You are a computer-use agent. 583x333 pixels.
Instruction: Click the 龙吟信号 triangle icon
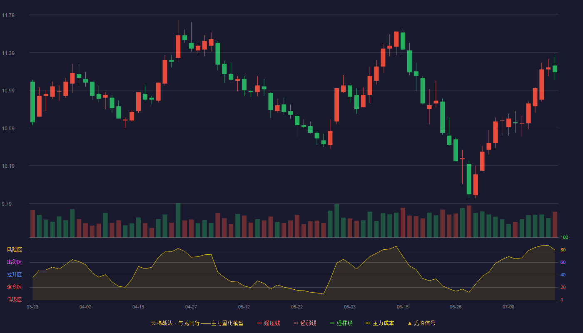(x=410, y=323)
